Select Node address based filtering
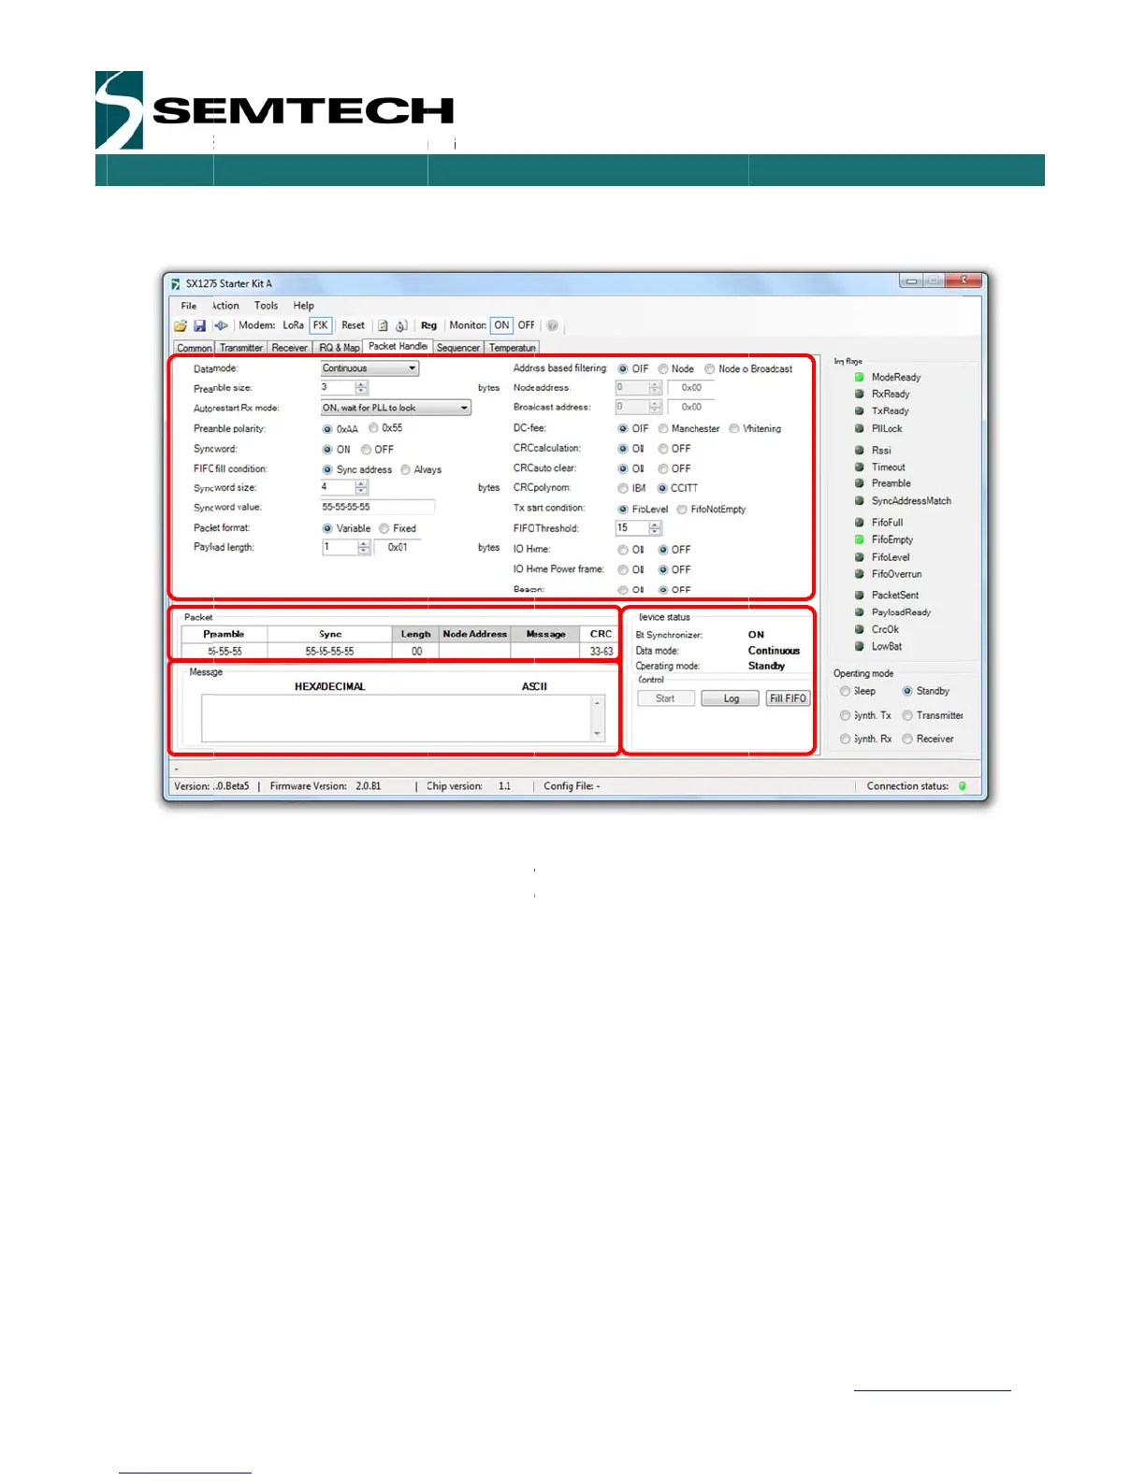The width and height of the screenshot is (1145, 1481). pos(662,369)
